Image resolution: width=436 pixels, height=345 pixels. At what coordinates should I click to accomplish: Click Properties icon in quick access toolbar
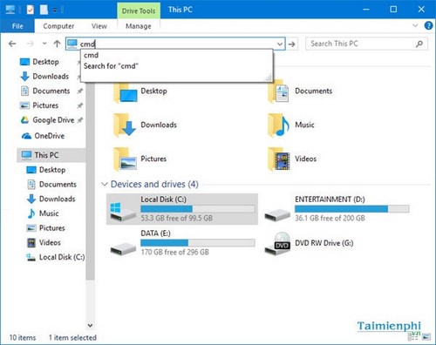tap(30, 10)
